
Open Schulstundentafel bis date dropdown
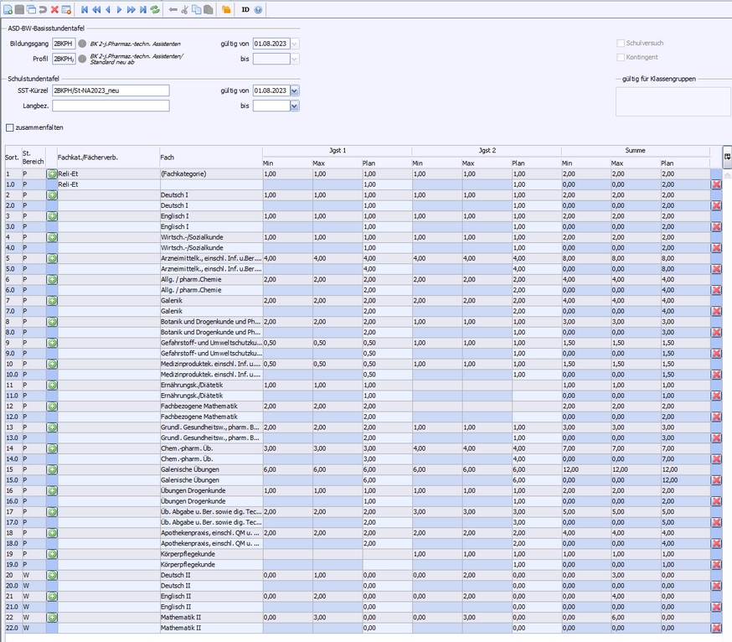(295, 106)
